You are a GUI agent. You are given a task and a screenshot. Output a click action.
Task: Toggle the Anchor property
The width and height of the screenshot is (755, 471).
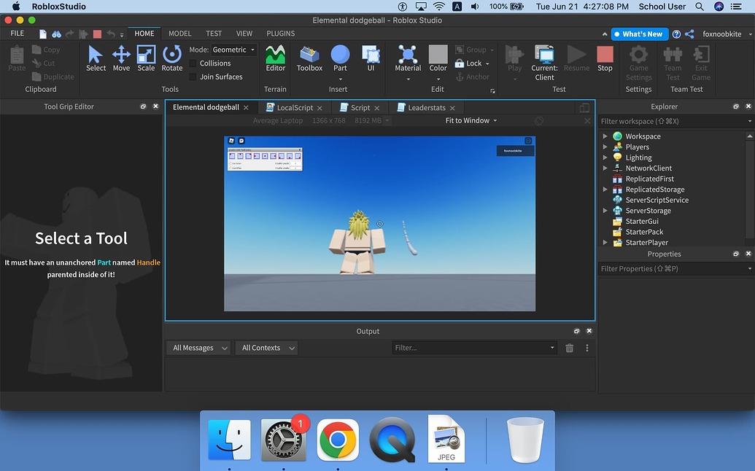(x=472, y=76)
